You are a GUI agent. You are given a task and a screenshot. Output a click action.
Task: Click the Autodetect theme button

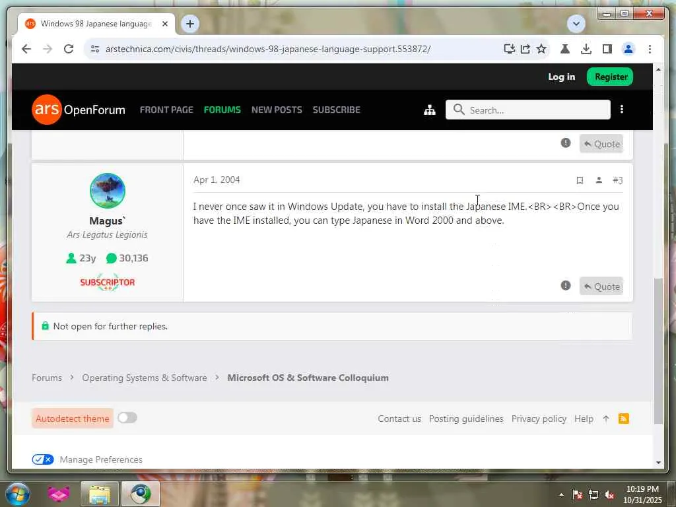point(73,419)
